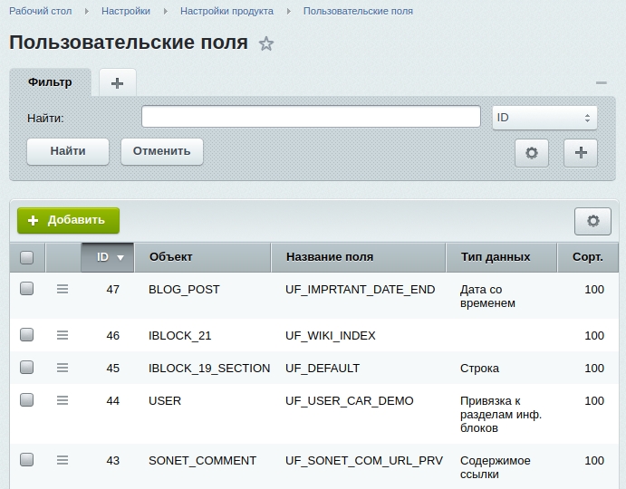Click the plus button to add filter field
Viewport: 626px width, 489px height.
tap(581, 153)
